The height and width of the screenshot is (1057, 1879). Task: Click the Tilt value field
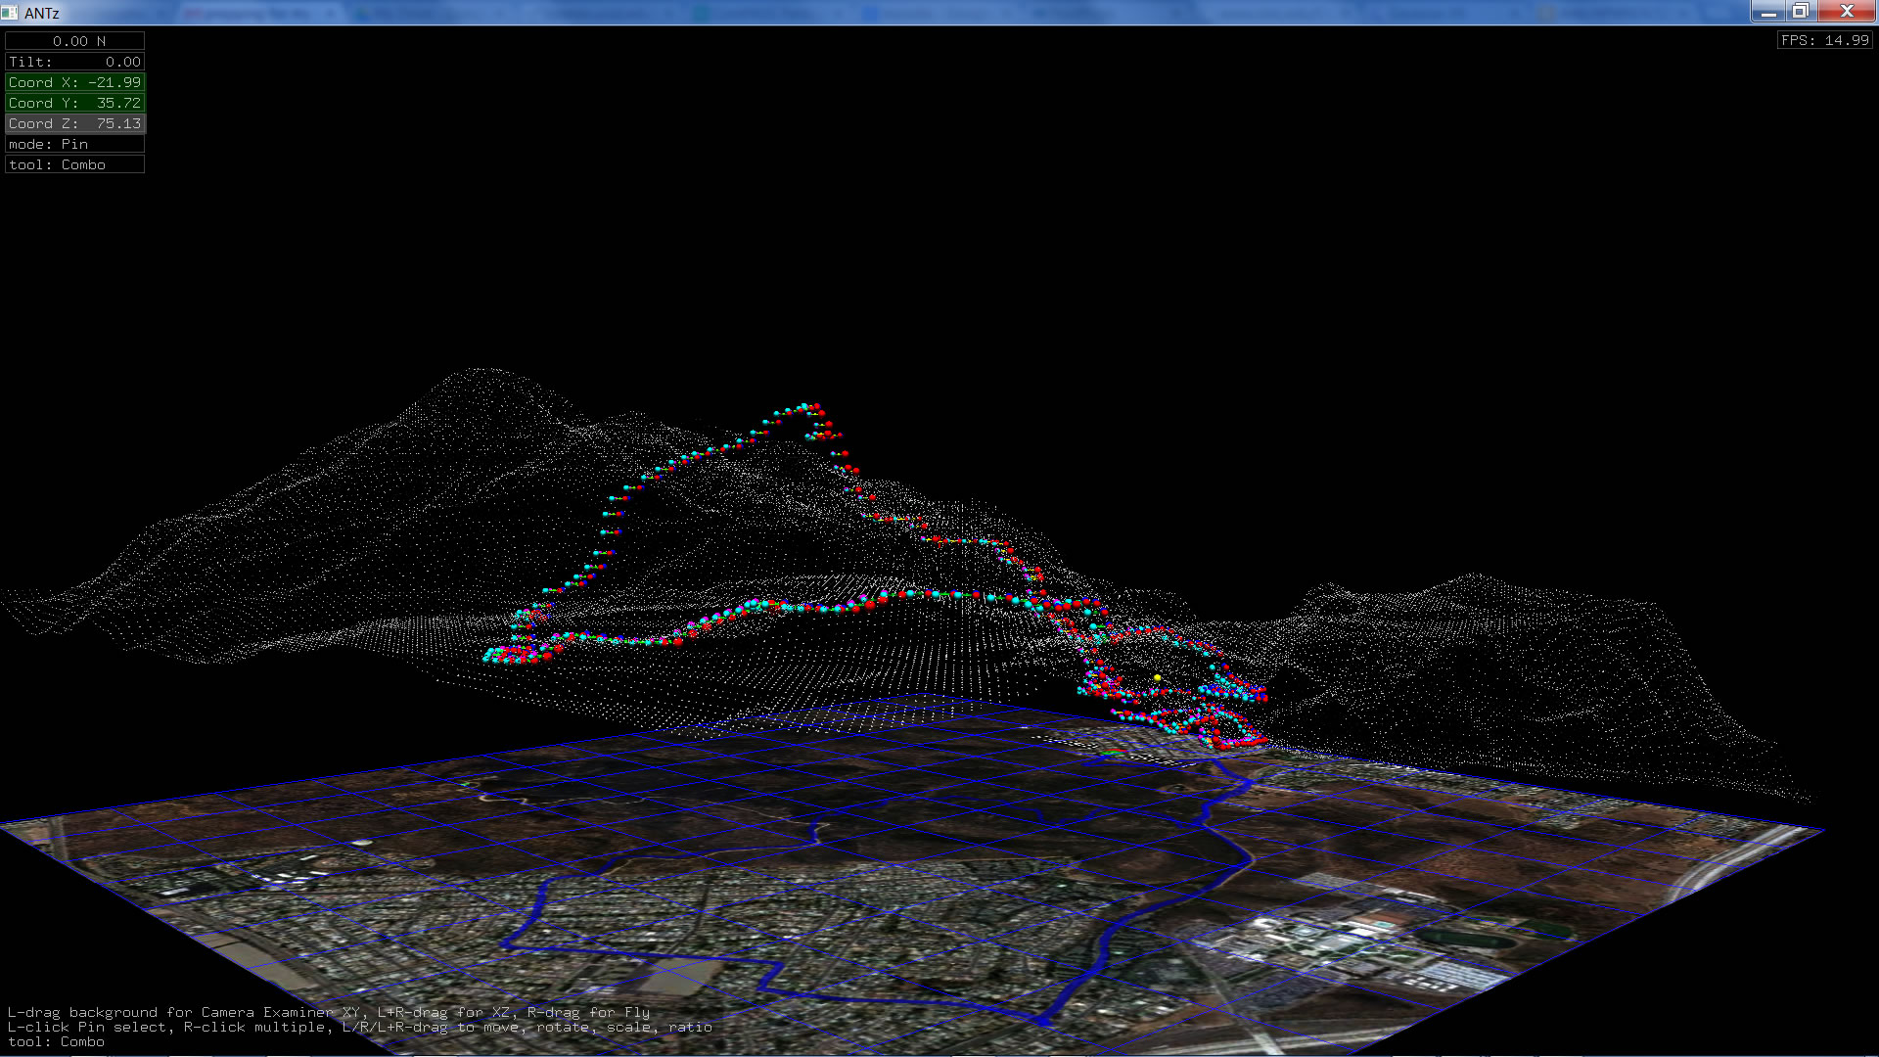click(75, 62)
